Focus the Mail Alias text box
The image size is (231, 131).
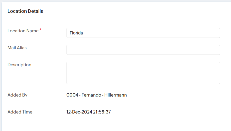coord(143,50)
